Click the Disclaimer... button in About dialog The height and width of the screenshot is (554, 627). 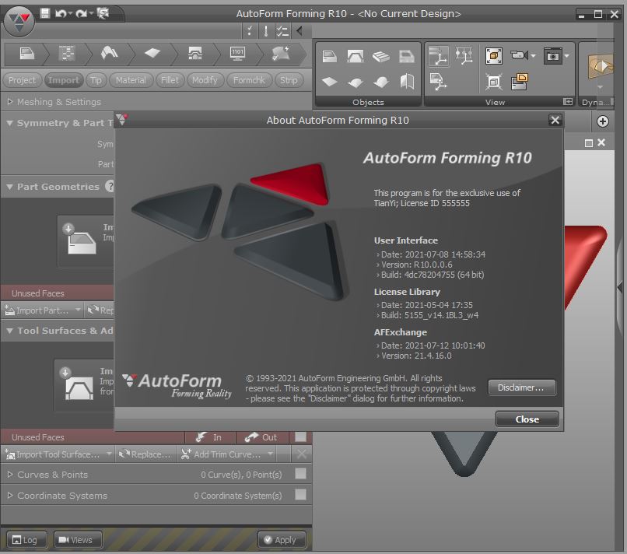(x=521, y=387)
